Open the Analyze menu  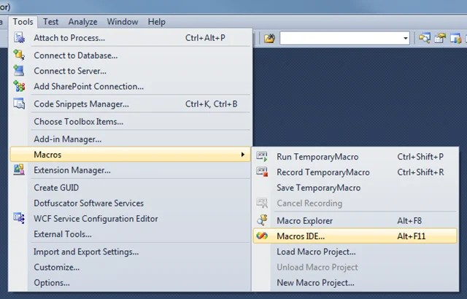coord(81,22)
